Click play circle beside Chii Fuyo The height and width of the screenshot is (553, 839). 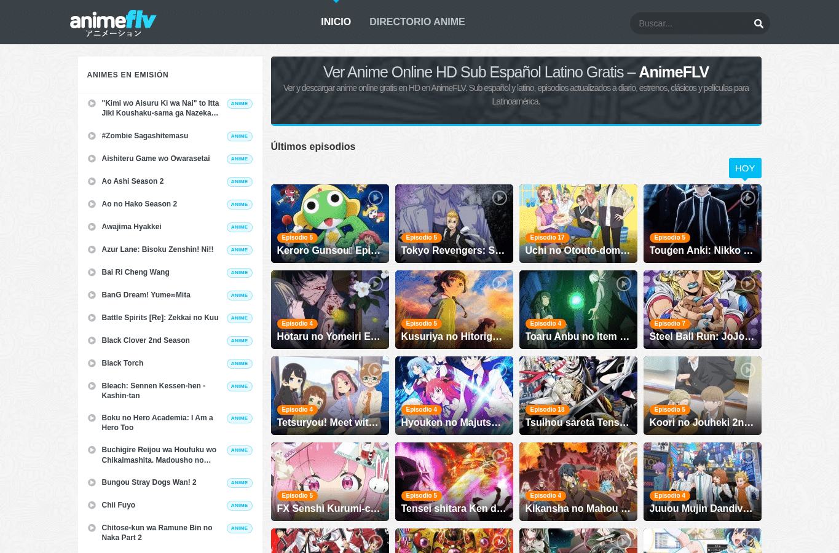click(92, 506)
